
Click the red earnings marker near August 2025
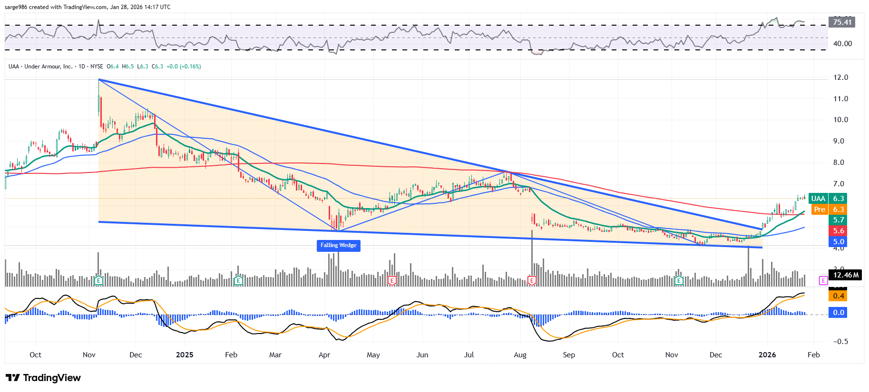coord(532,281)
